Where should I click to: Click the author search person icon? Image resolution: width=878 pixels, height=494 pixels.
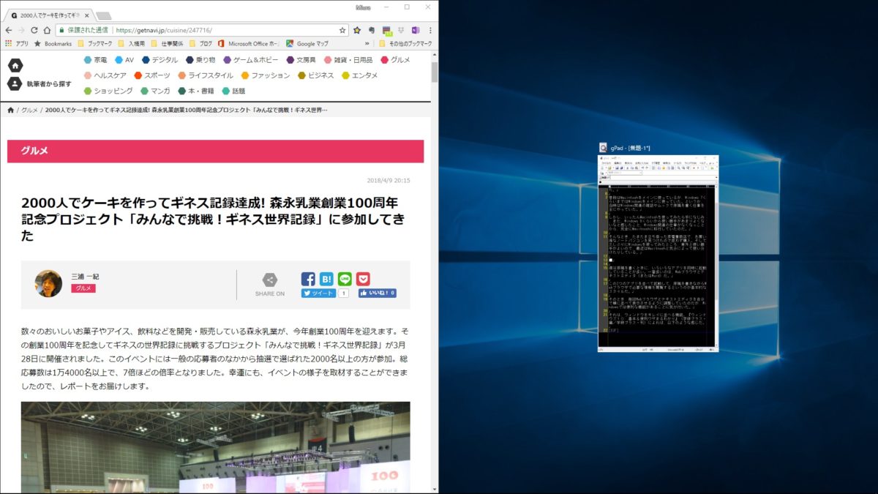[15, 83]
